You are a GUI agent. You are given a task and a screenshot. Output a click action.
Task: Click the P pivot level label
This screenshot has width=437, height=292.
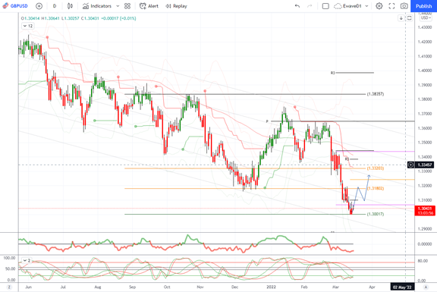(x=267, y=121)
